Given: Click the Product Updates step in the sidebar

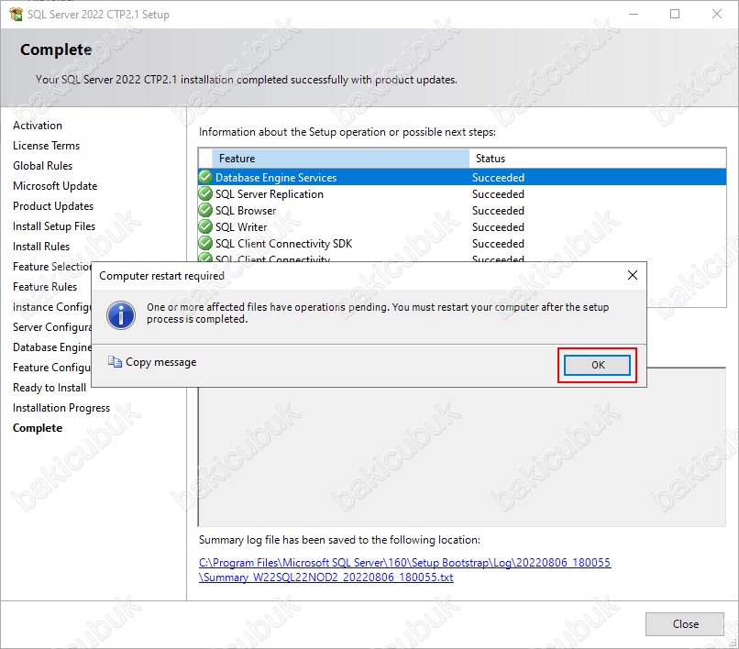Looking at the screenshot, I should [x=53, y=206].
